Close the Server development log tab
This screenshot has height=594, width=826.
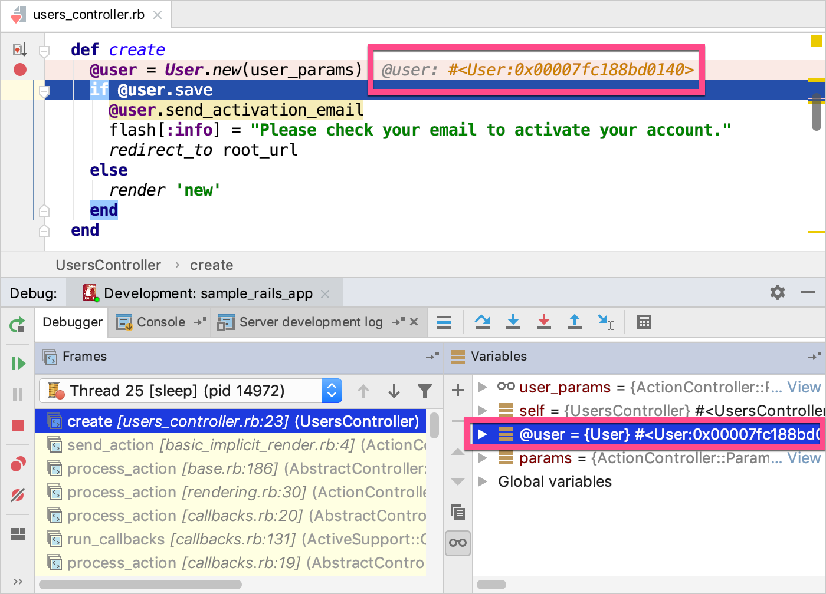pyautogui.click(x=414, y=322)
